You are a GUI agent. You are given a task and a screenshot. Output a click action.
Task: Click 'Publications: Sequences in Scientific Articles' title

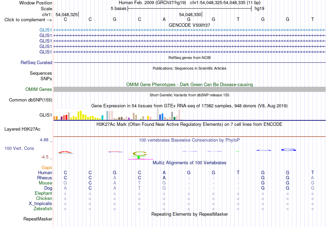tap(189, 68)
